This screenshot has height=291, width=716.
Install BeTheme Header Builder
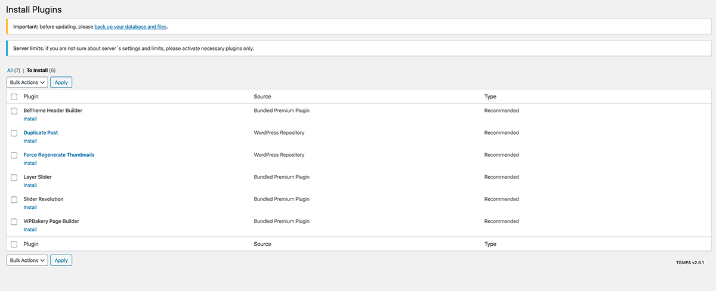(x=30, y=119)
